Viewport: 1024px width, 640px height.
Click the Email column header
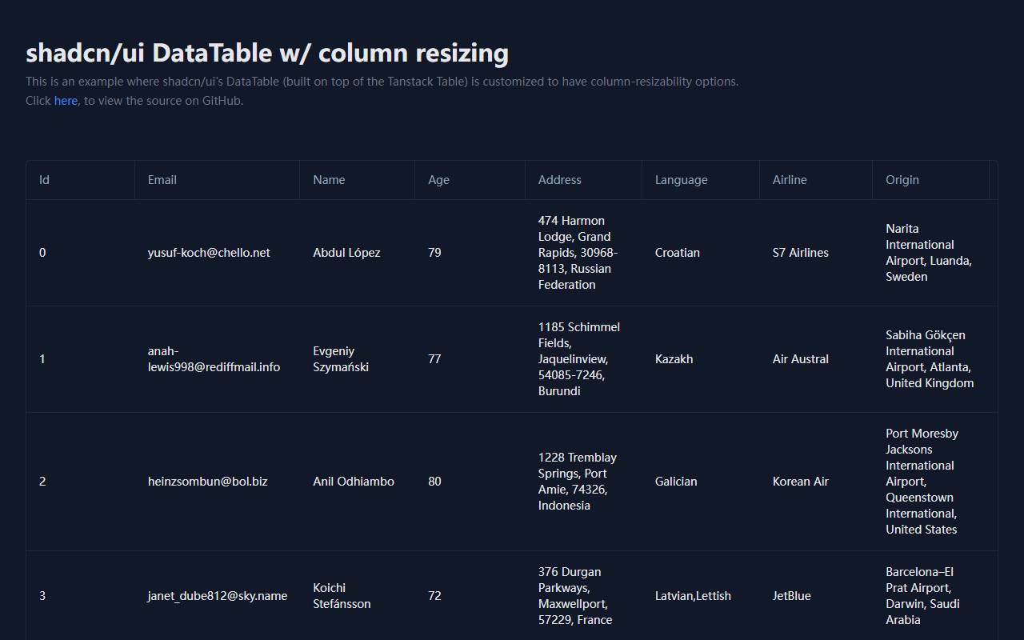pyautogui.click(x=218, y=180)
